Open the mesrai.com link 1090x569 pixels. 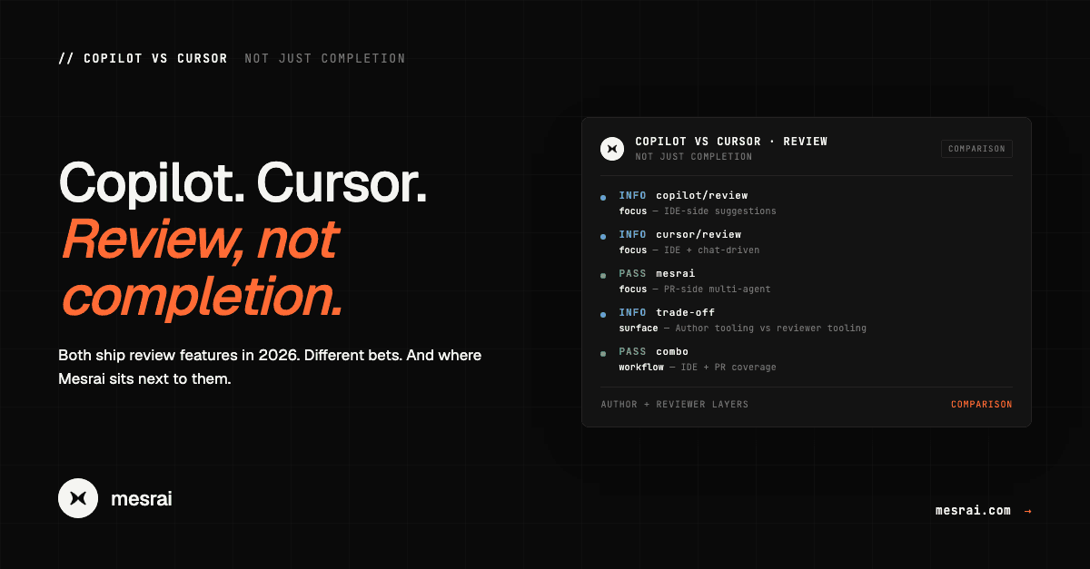(x=973, y=510)
